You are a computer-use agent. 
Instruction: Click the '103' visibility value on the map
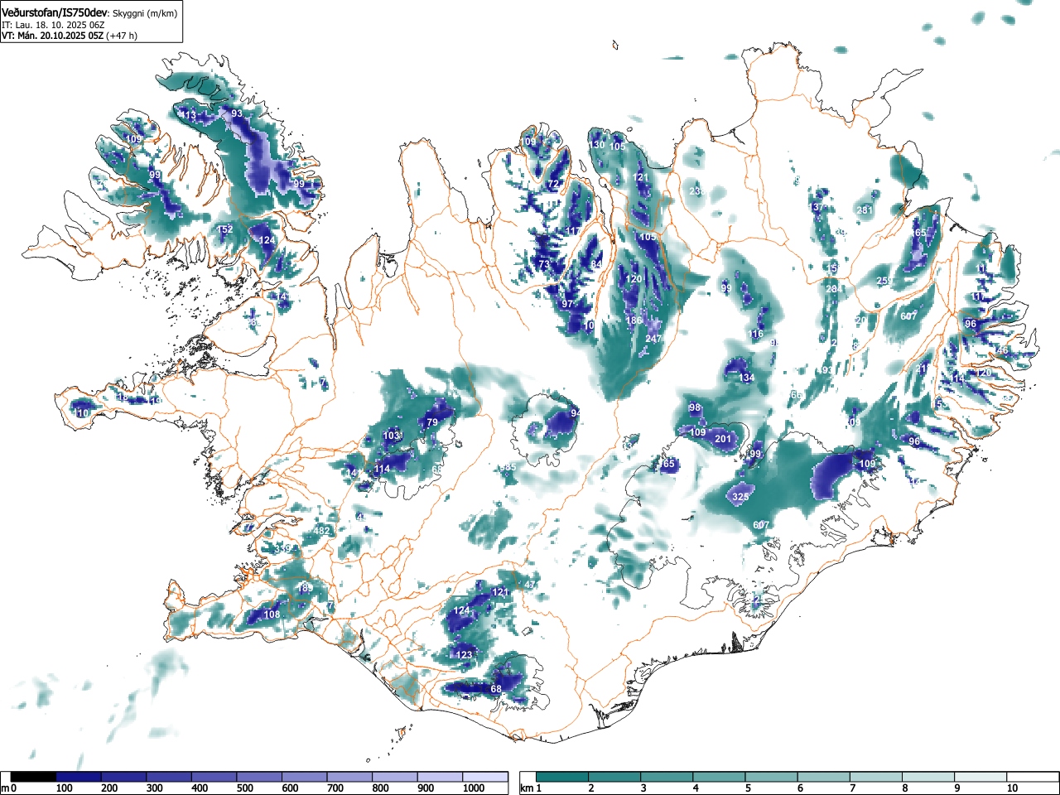click(x=392, y=436)
